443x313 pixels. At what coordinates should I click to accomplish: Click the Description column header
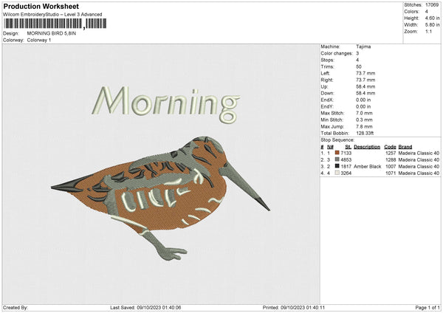(366, 146)
